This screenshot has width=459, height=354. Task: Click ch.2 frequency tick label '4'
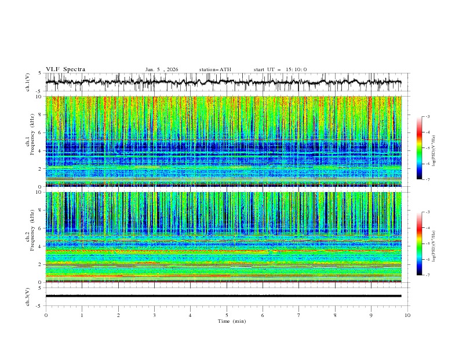coord(40,246)
